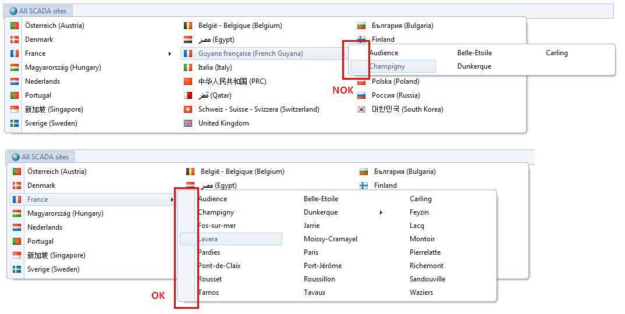Click the Russia flag icon
This screenshot has width=625, height=314.
[361, 95]
